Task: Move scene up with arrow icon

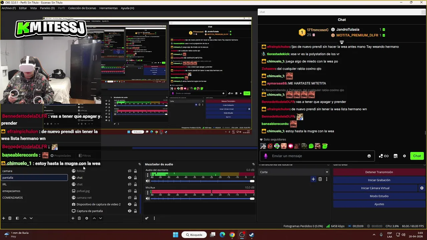Action: click(25, 218)
